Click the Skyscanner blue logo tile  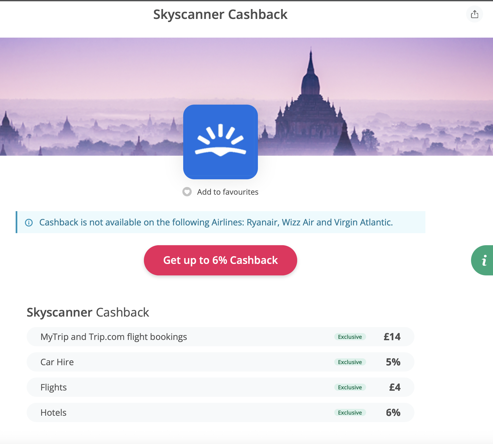click(x=220, y=142)
